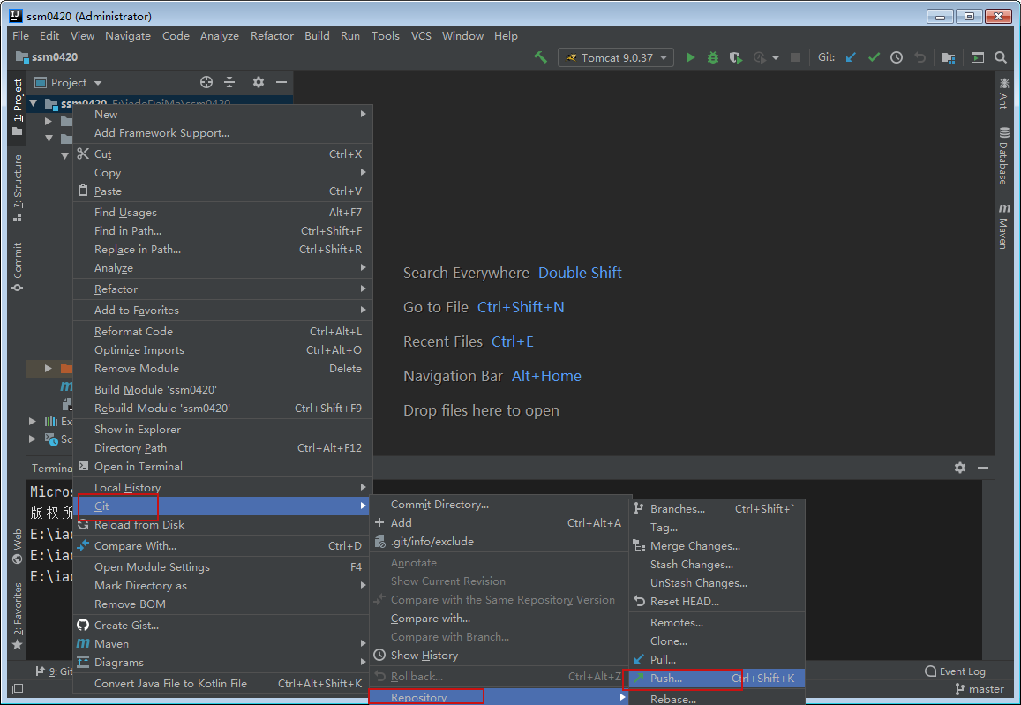Hide the Project panel with minus icon
This screenshot has width=1021, height=705.
coord(282,82)
